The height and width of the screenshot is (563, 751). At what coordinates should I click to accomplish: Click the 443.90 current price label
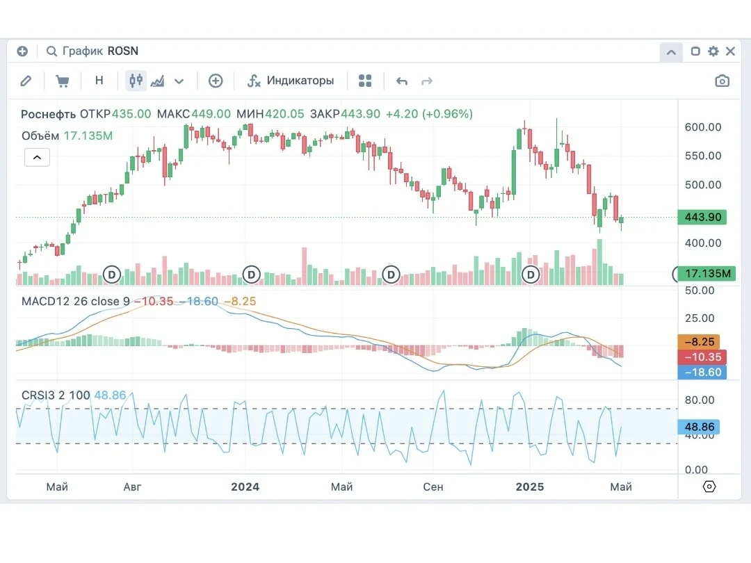[702, 218]
